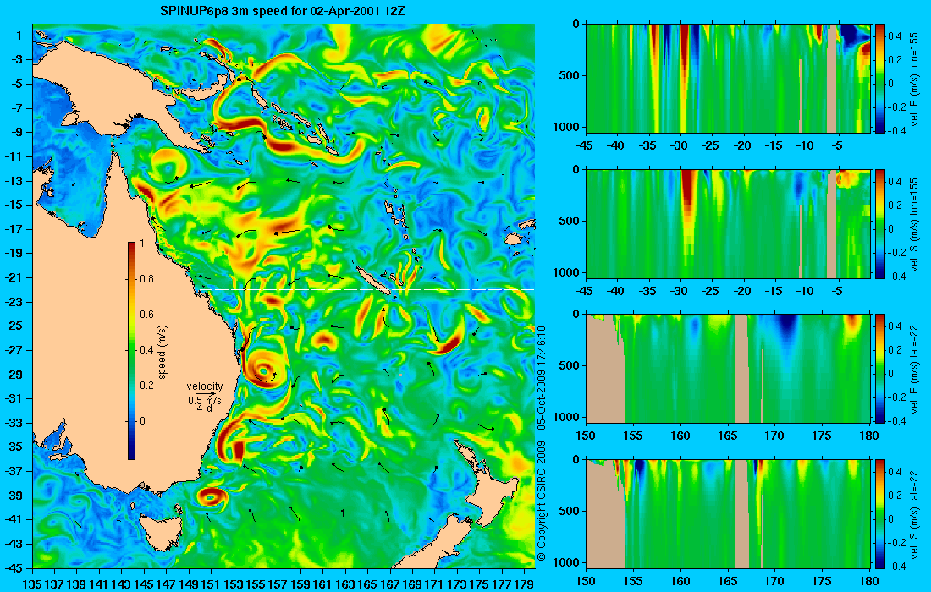Open the southward velocity section at lon=155
Viewport: 931px width, 592px height.
[x=728, y=223]
